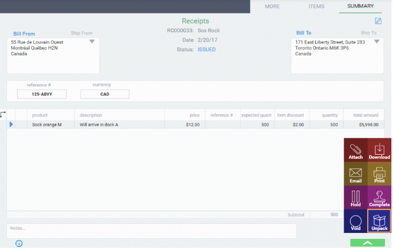Switch to the ITEMS tab
393x249 pixels.
pyautogui.click(x=317, y=6)
